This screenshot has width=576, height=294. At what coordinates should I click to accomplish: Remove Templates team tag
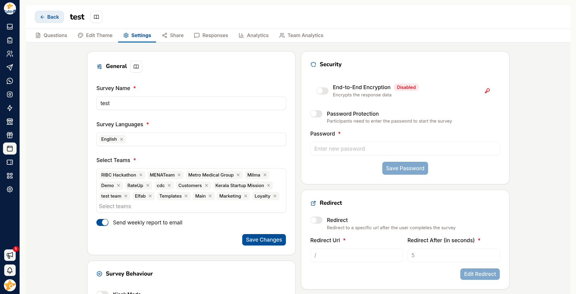point(186,196)
